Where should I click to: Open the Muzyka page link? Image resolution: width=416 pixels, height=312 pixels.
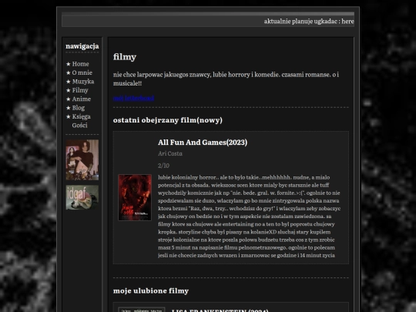click(83, 82)
